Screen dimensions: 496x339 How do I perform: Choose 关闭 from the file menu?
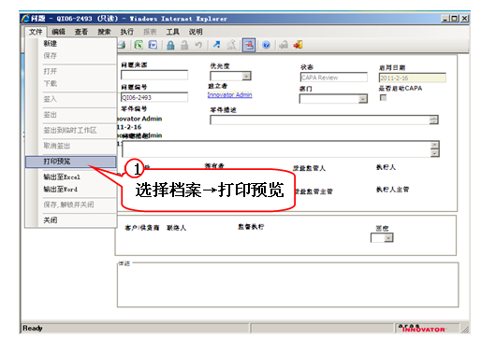click(51, 220)
